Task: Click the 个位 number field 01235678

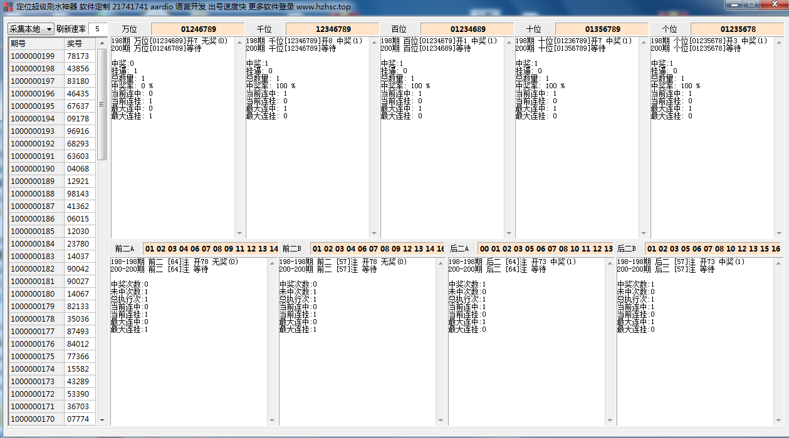Action: coord(737,29)
